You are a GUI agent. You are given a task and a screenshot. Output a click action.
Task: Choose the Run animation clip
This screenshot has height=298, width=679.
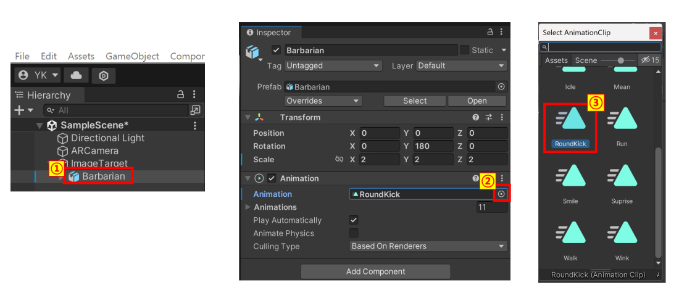[622, 128]
